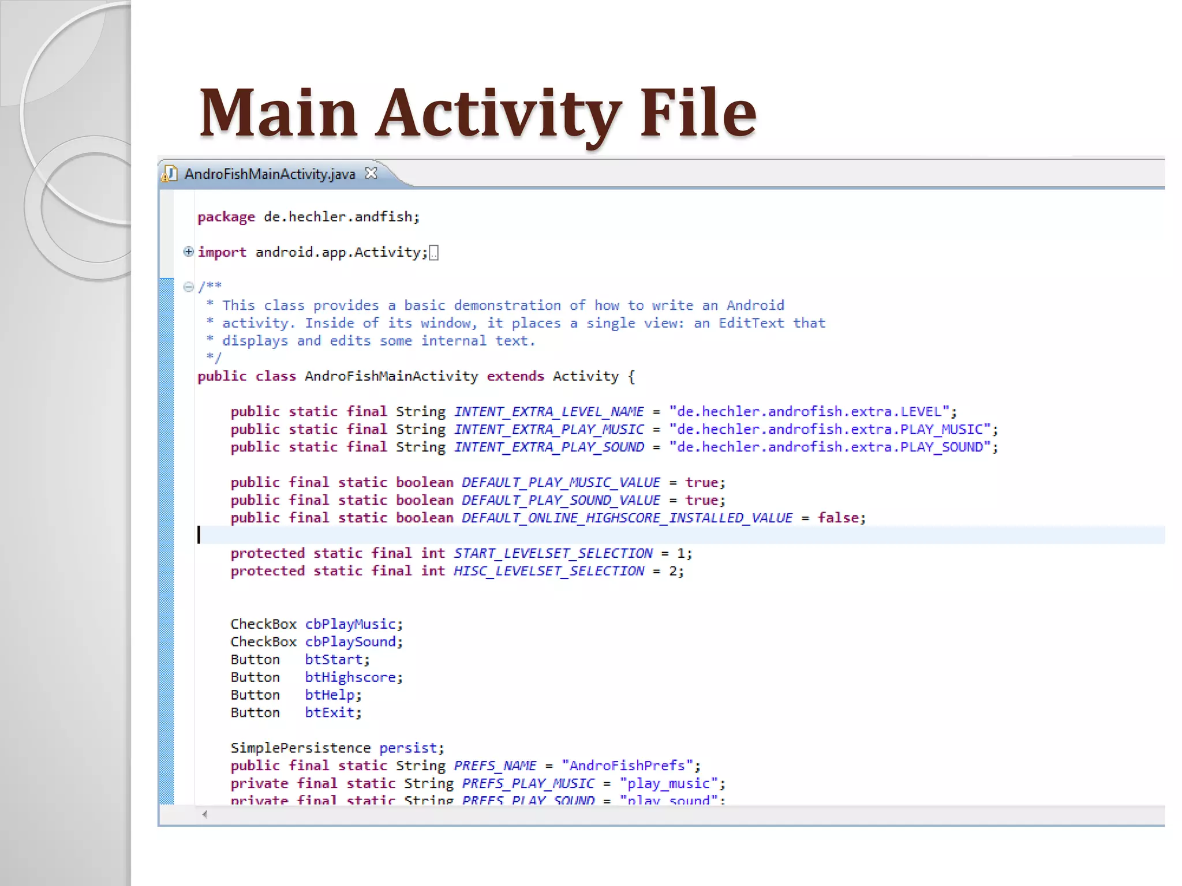Click 'import android.app.Activity;' line
This screenshot has height=886, width=1182.
tap(313, 252)
